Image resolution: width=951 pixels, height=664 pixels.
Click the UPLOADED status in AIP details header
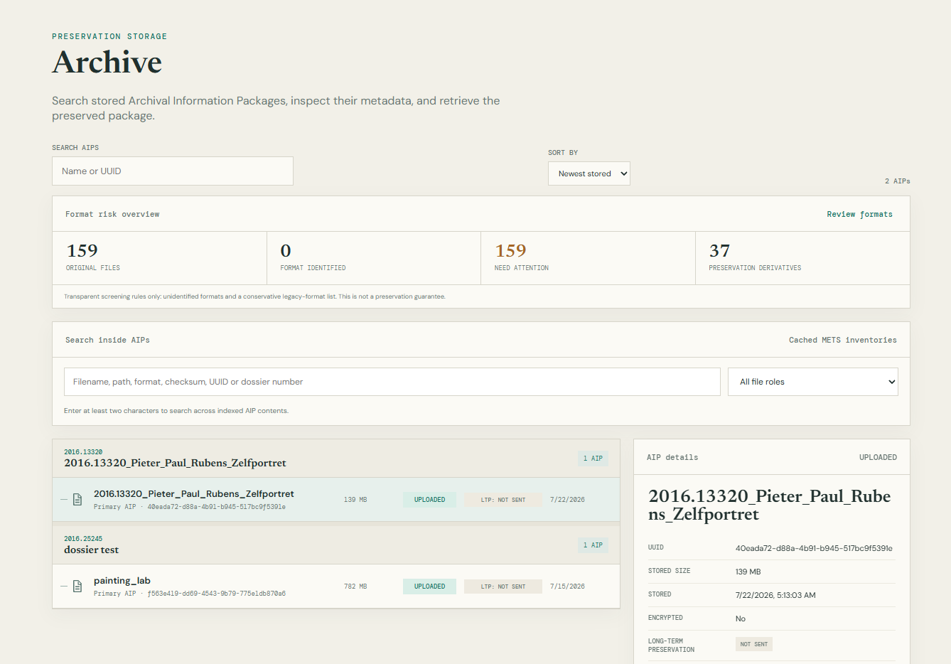[x=878, y=457]
